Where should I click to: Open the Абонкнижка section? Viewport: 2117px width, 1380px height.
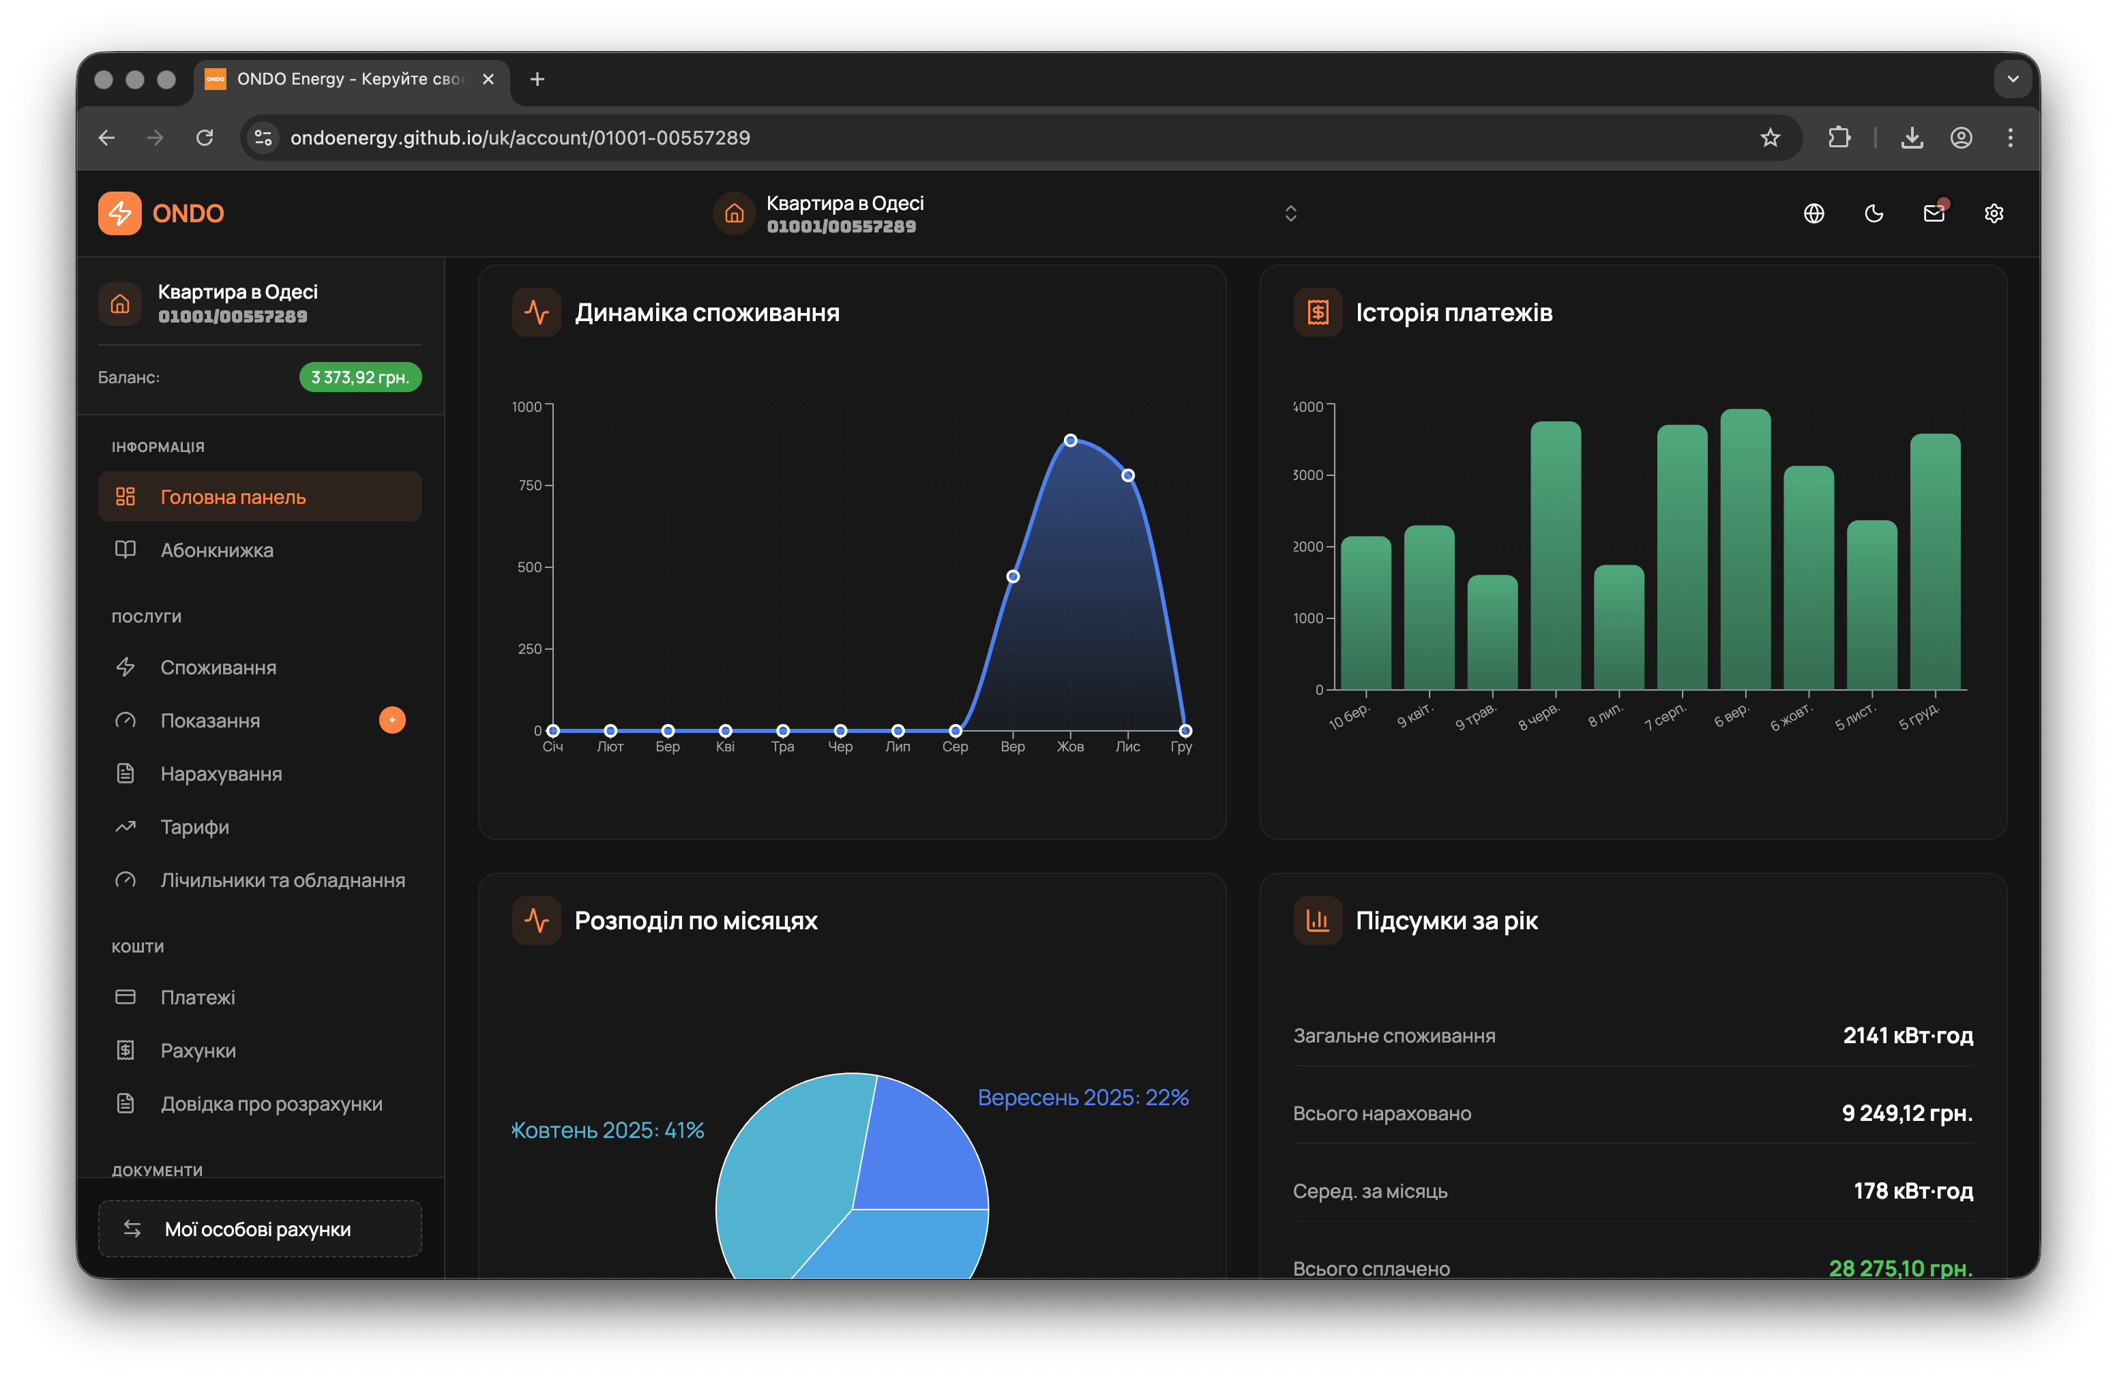tap(216, 550)
